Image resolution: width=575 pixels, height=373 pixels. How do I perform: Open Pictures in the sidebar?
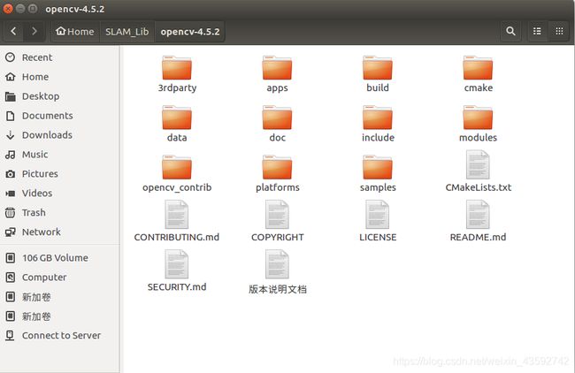tap(59, 174)
